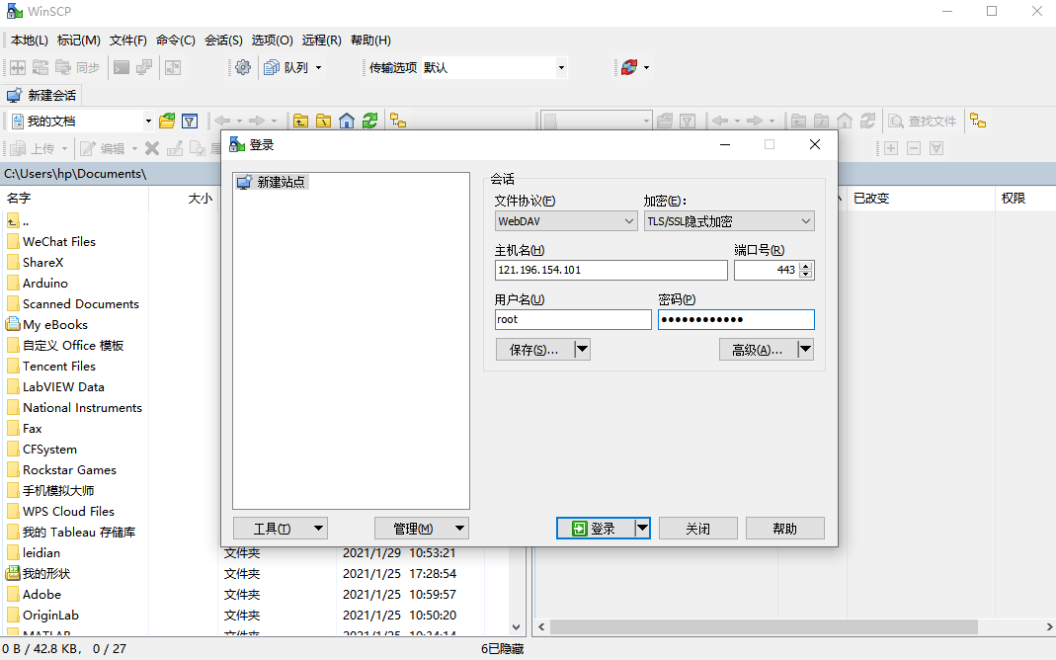
Task: Click the open directory folder icon
Action: click(x=166, y=122)
